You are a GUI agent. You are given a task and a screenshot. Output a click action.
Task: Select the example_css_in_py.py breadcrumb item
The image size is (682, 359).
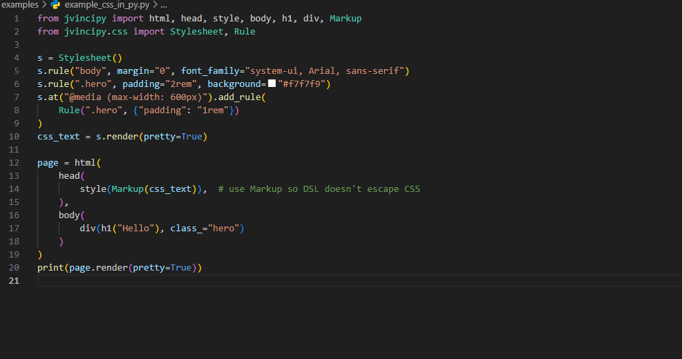[x=107, y=5]
